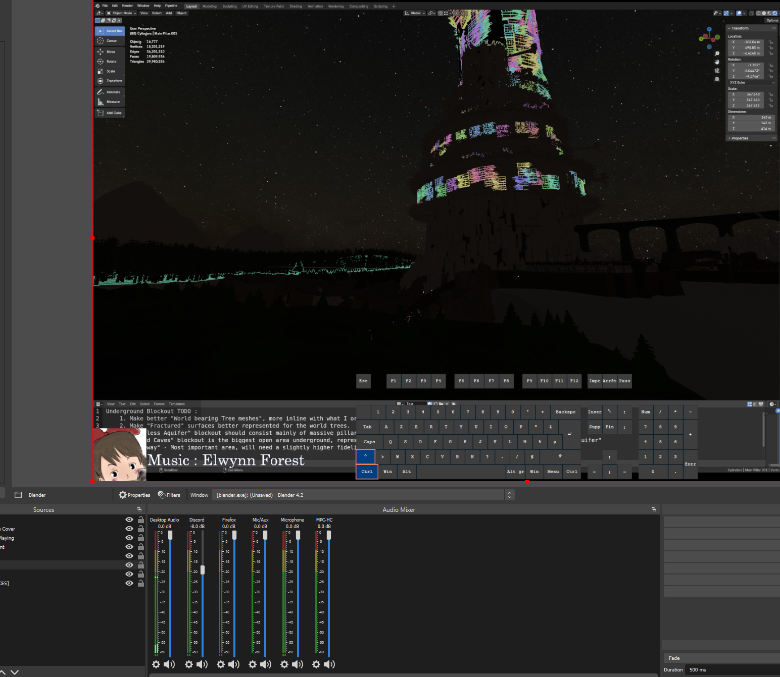The height and width of the screenshot is (677, 780).
Task: Hide the Cover source via eye icon
Action: [129, 529]
